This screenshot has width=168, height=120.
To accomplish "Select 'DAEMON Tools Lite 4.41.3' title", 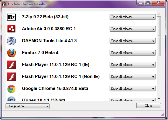I will click(x=49, y=41).
